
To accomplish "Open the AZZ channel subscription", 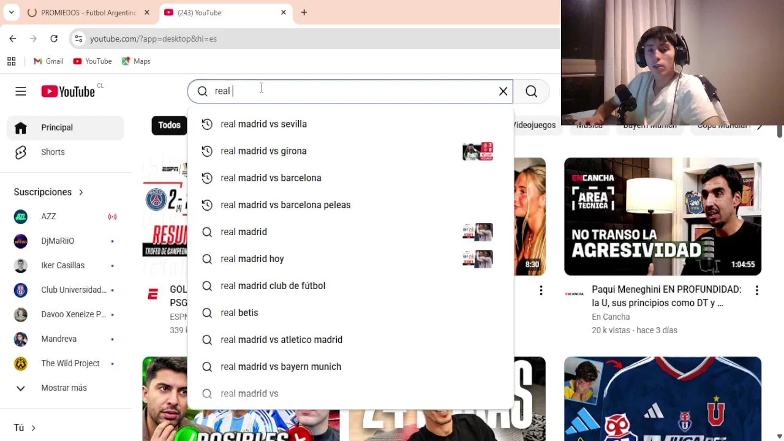I will pyautogui.click(x=66, y=216).
